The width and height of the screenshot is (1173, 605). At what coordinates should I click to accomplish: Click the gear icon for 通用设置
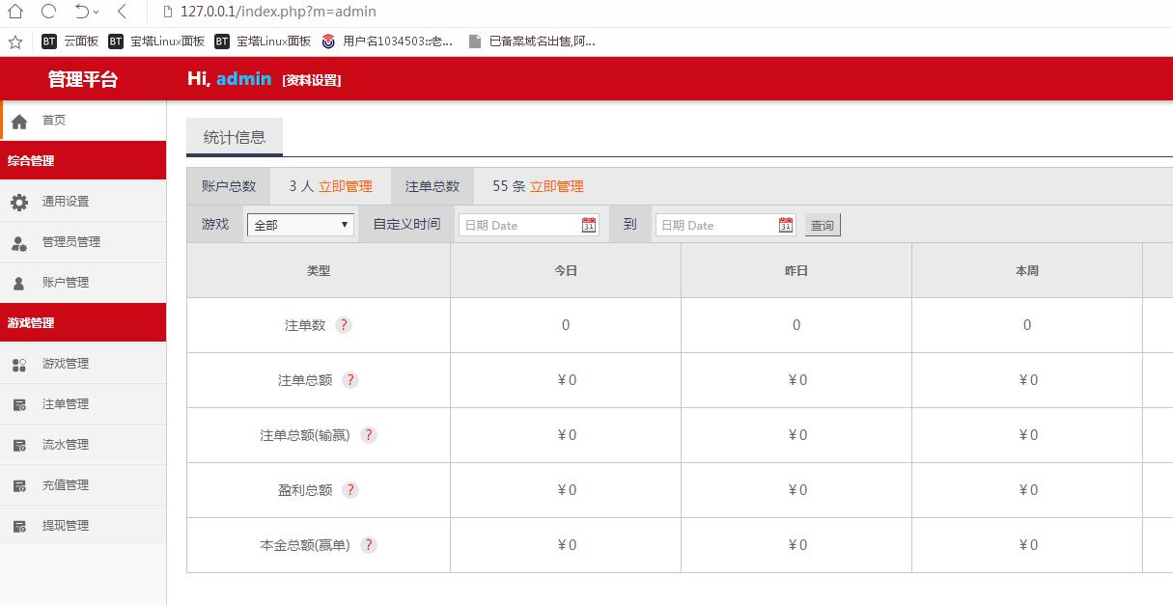(x=19, y=202)
